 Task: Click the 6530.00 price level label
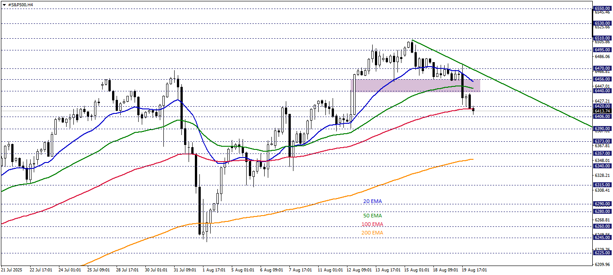[602, 23]
